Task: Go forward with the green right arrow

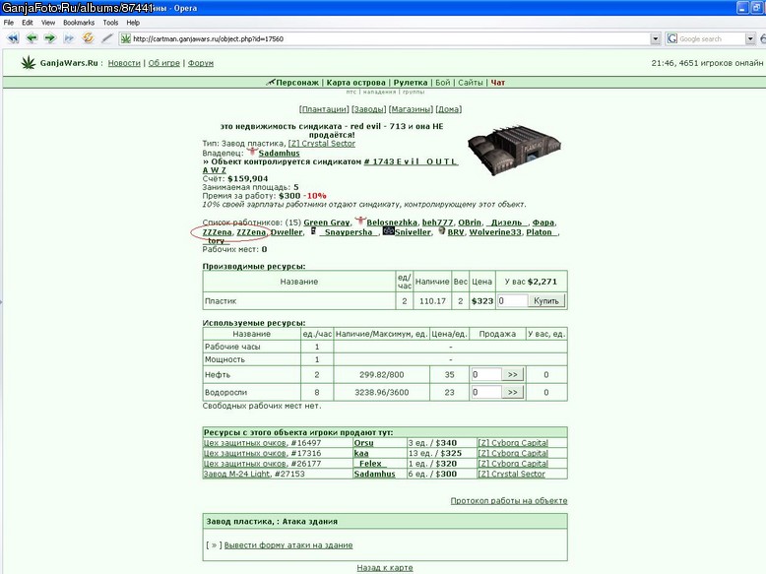Action: click(x=50, y=38)
